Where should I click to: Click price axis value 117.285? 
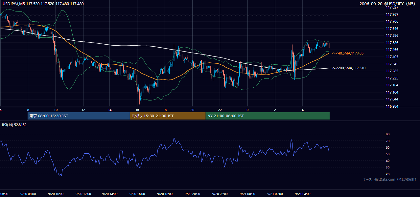(x=392, y=71)
